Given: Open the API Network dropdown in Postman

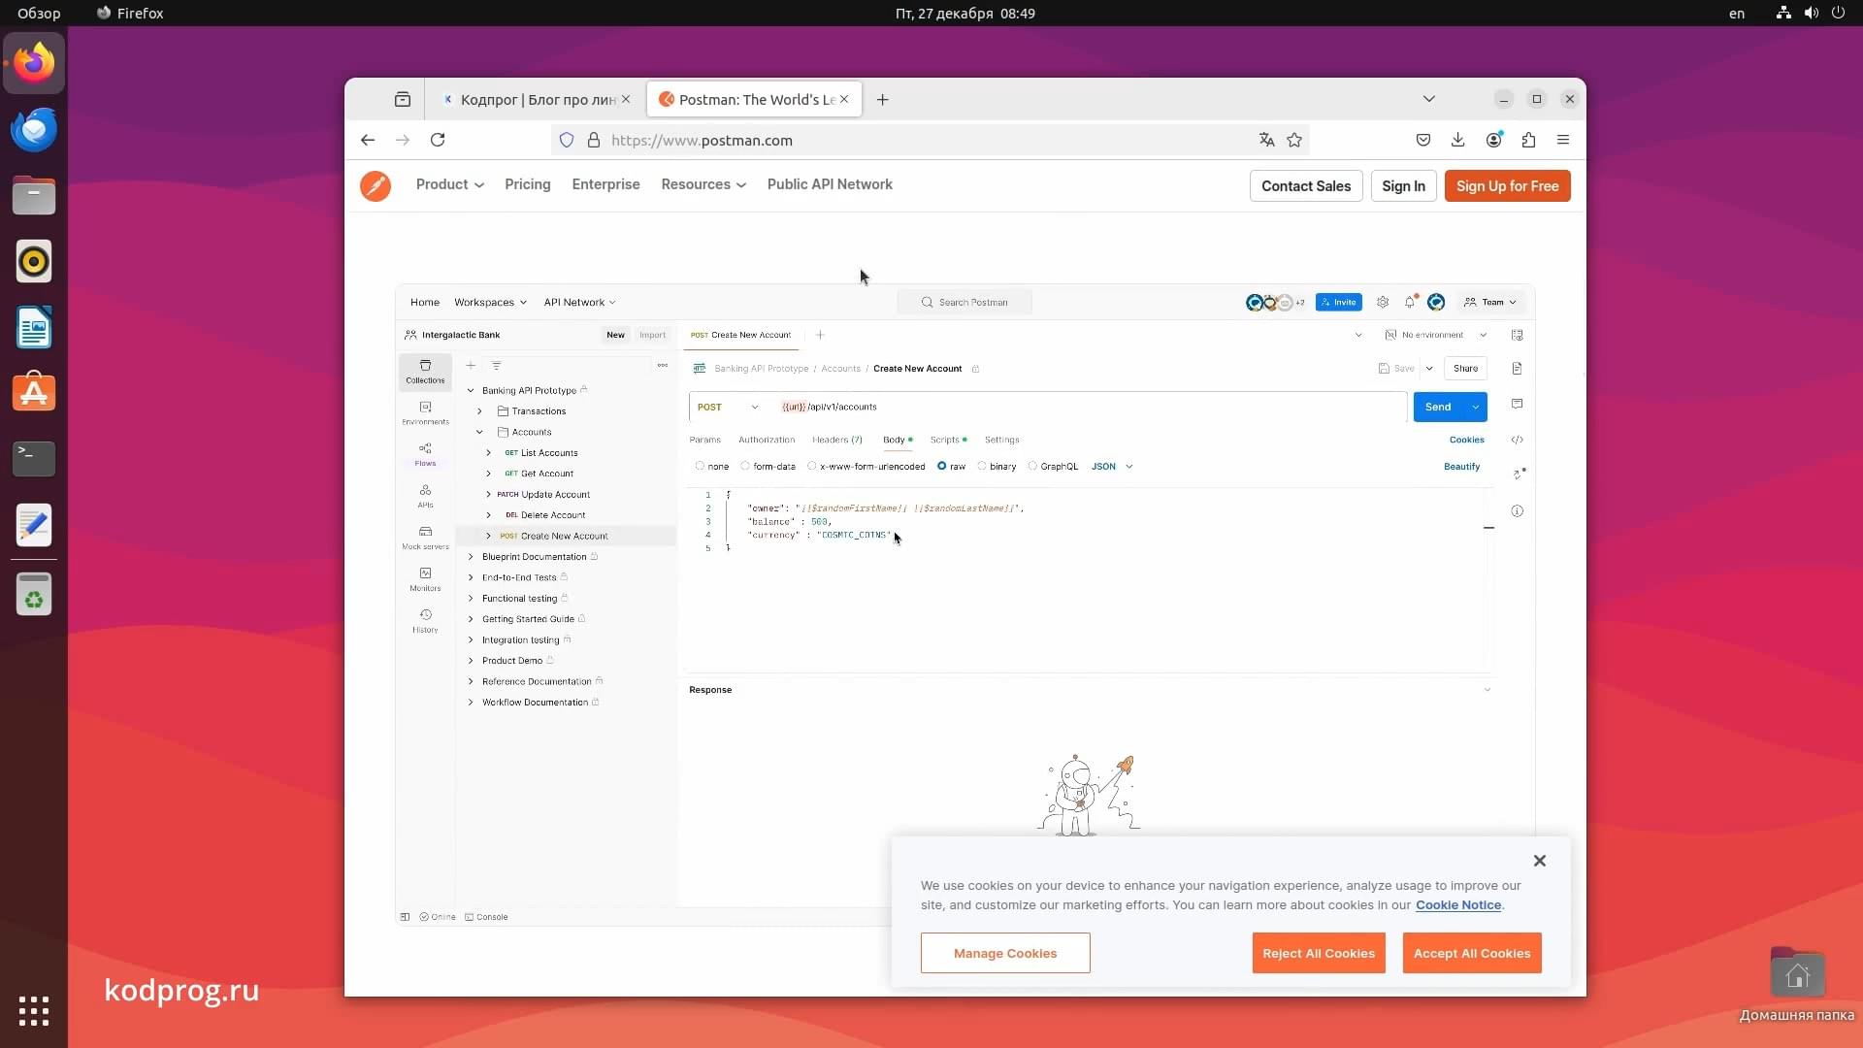Looking at the screenshot, I should 579,303.
